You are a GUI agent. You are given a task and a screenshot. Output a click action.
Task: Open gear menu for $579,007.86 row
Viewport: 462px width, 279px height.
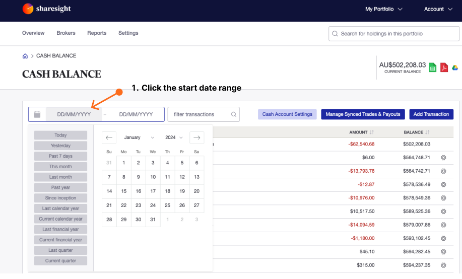(443, 225)
